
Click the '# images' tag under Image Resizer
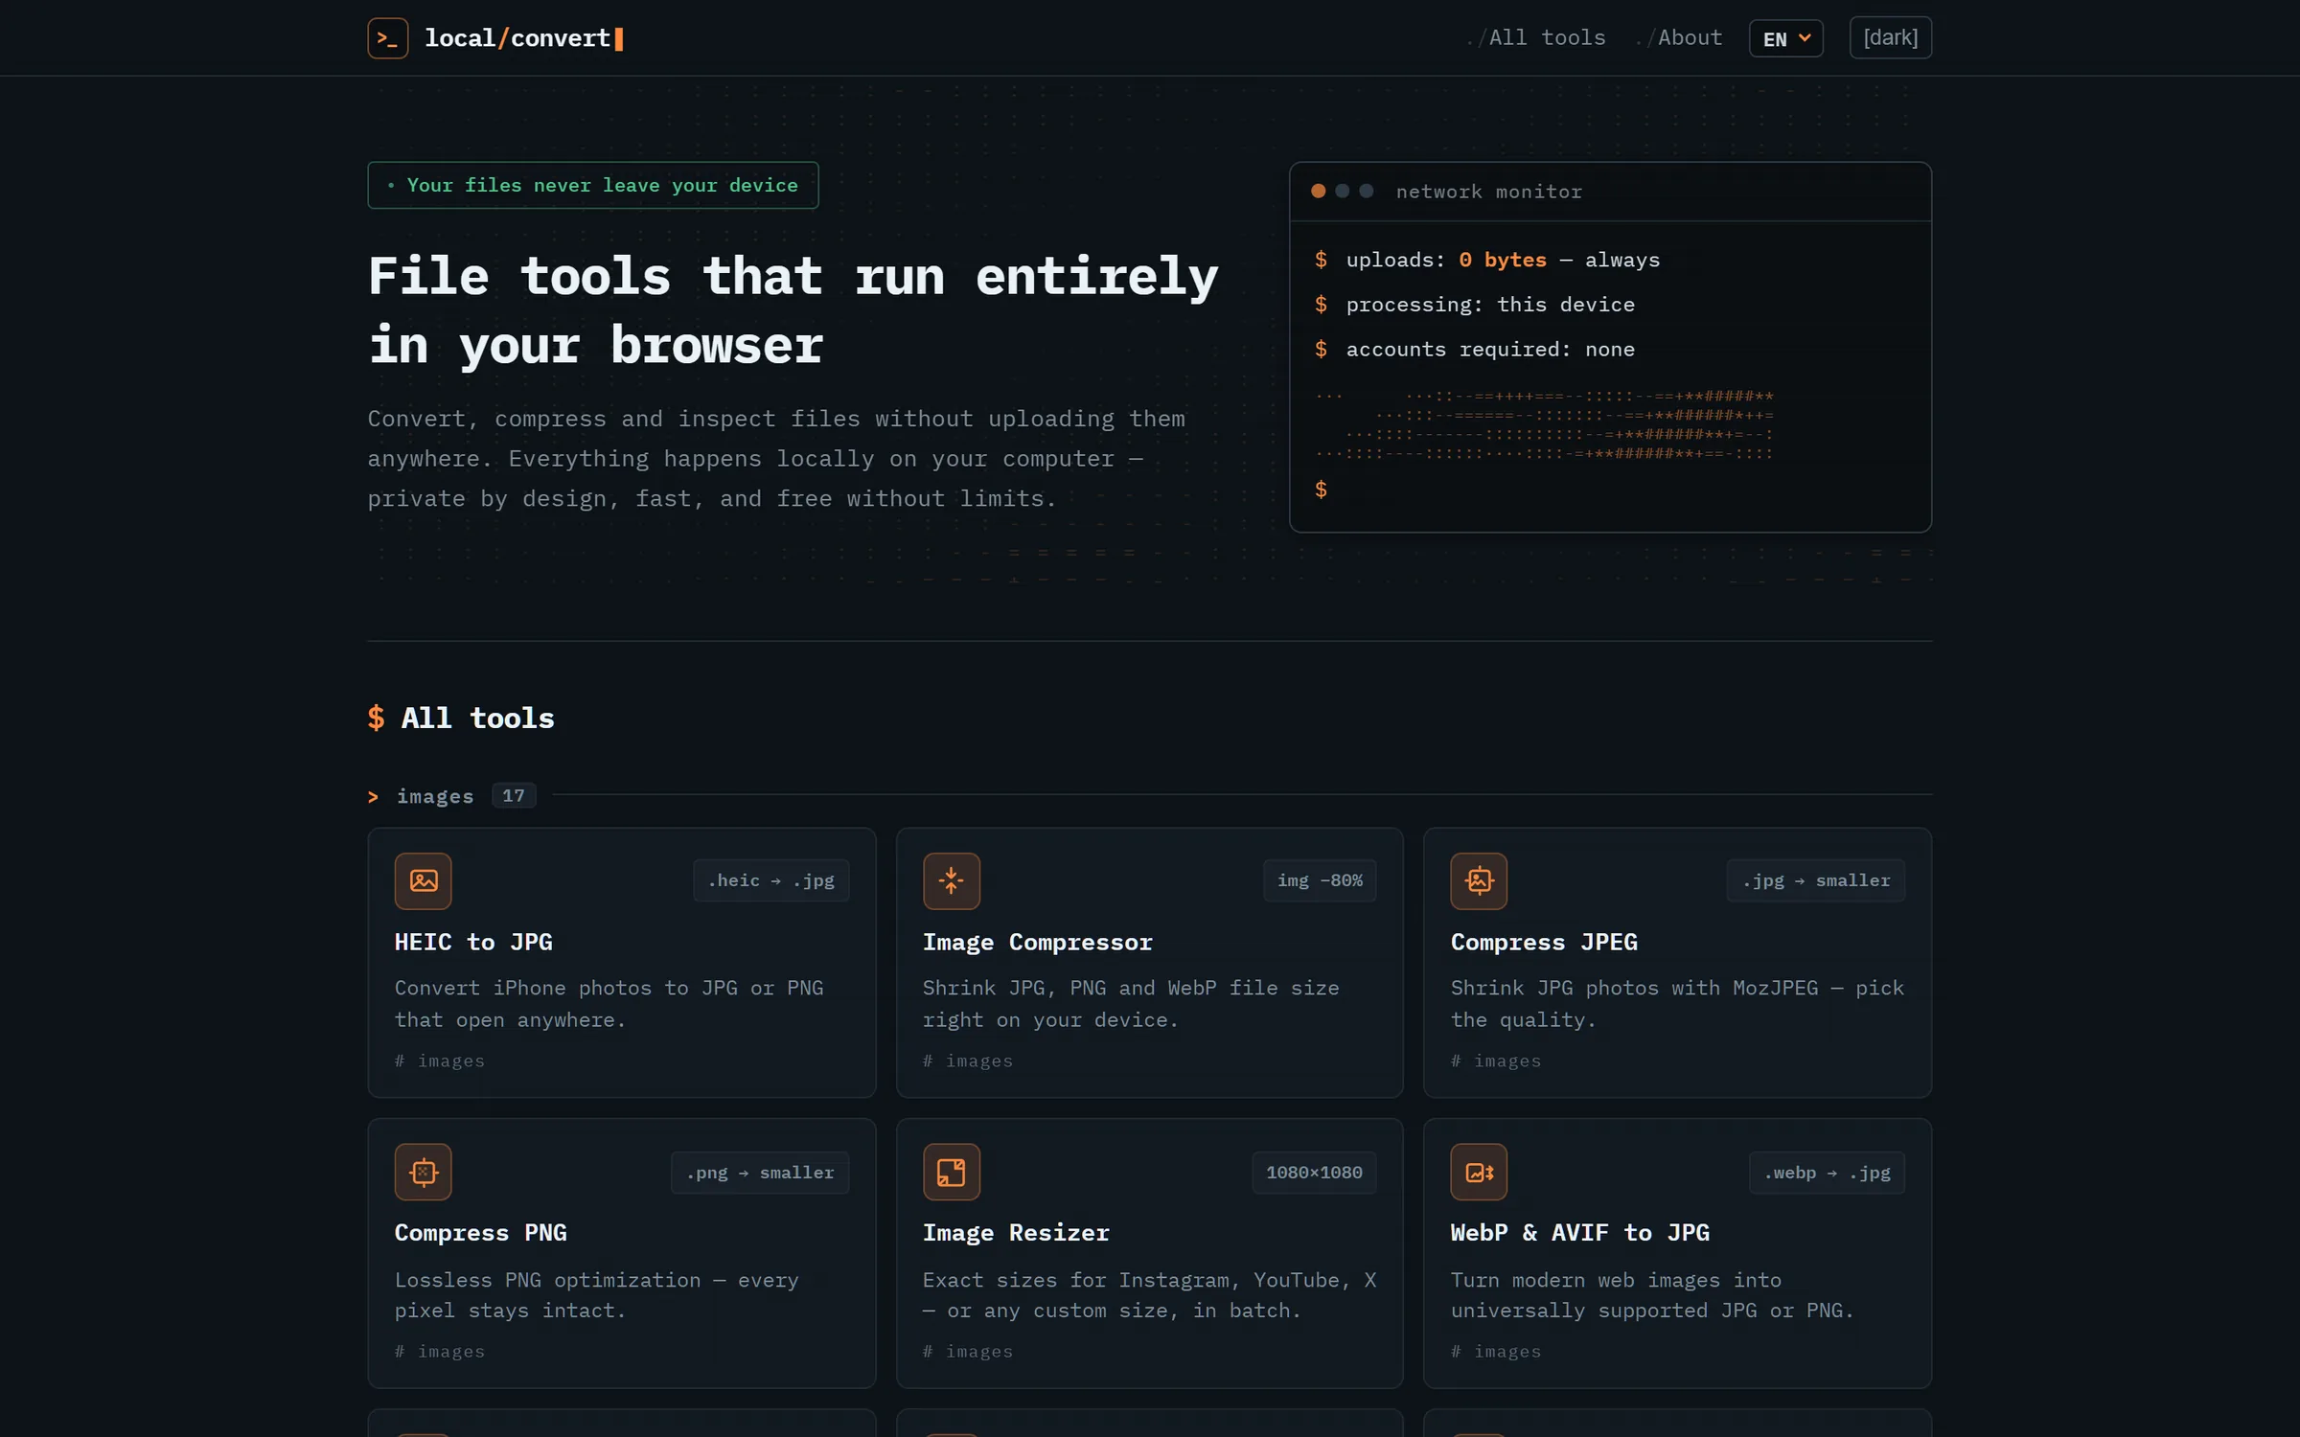pyautogui.click(x=968, y=1352)
